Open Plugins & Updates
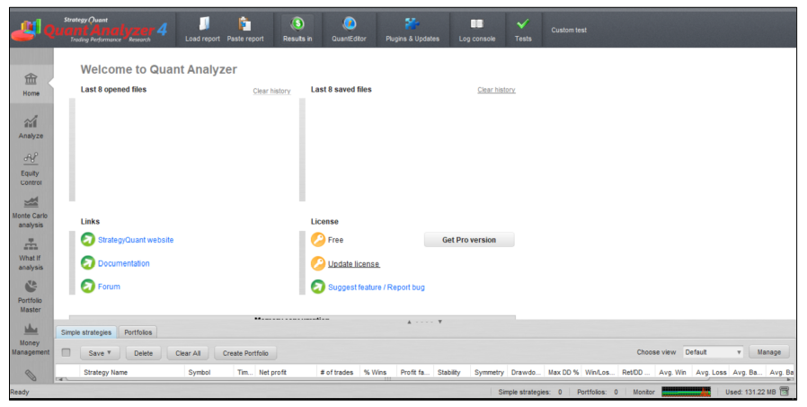807x407 pixels. (412, 30)
